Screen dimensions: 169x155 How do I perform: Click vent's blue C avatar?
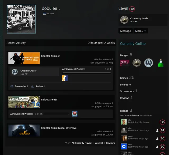click(x=124, y=146)
